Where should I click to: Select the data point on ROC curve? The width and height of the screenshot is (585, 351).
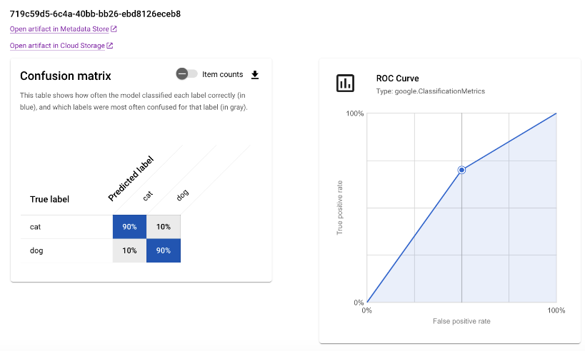pos(461,170)
